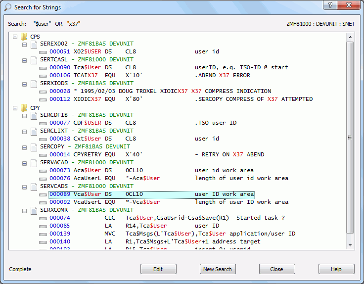
Task: Collapse the SERXIODS node
Action: coord(24,84)
